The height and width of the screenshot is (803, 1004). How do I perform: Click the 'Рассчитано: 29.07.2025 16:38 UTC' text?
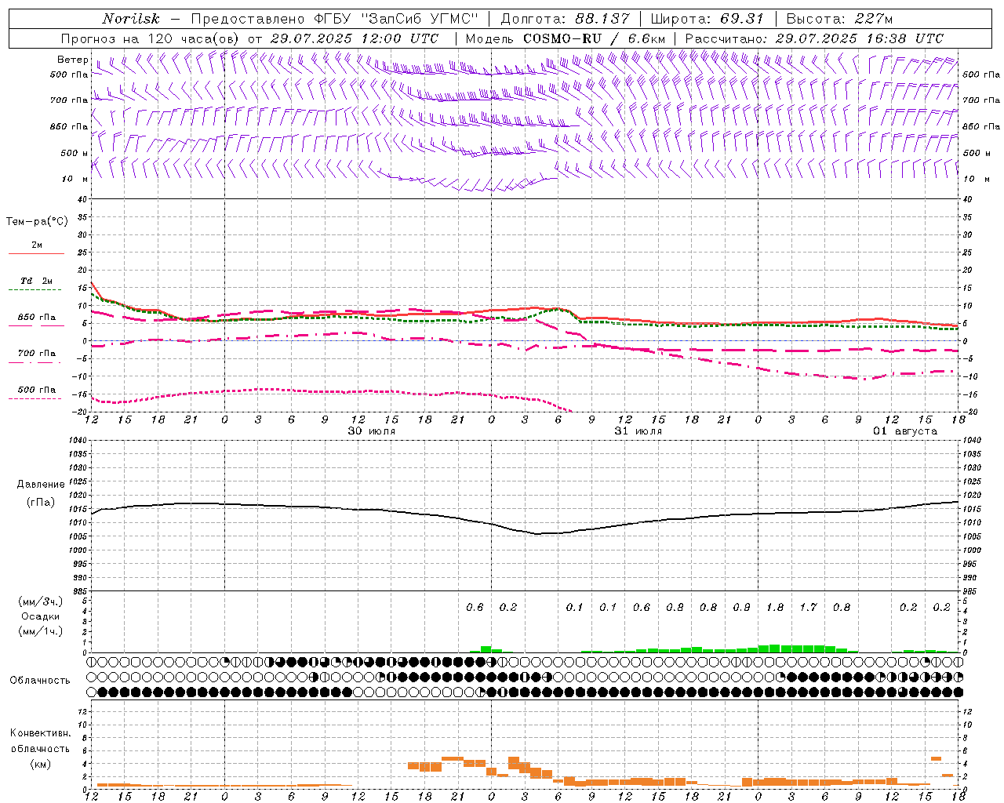pos(814,38)
